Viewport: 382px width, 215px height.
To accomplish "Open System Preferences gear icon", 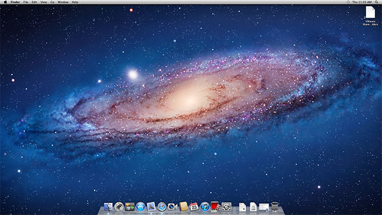I will tap(226, 206).
